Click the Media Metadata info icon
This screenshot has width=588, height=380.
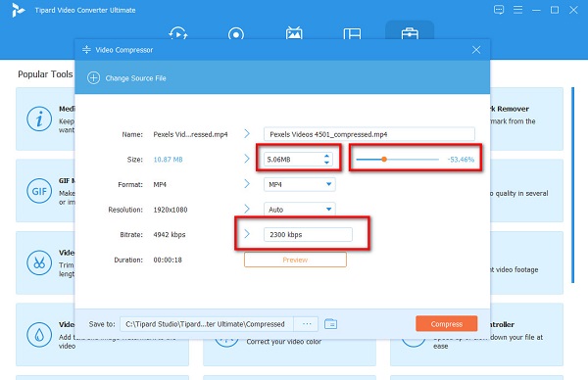click(x=39, y=119)
